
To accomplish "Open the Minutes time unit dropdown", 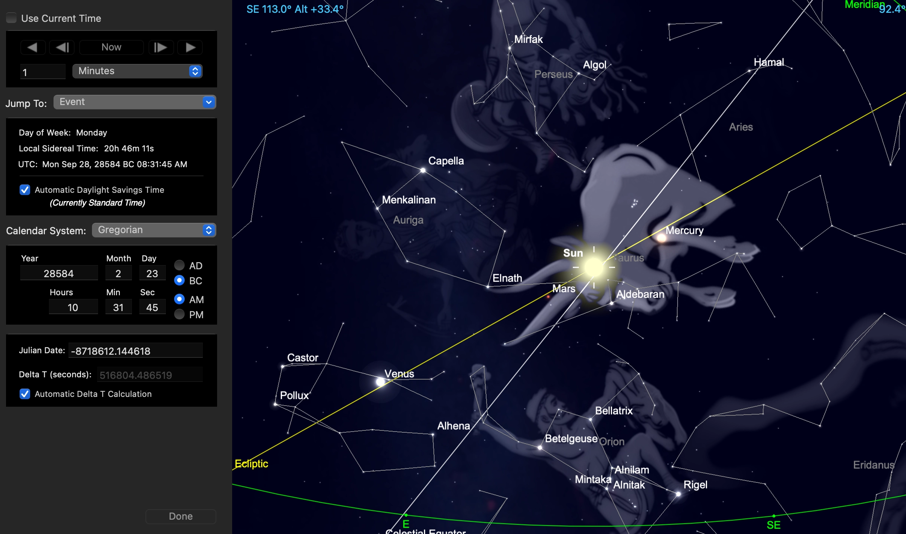I will (x=137, y=71).
